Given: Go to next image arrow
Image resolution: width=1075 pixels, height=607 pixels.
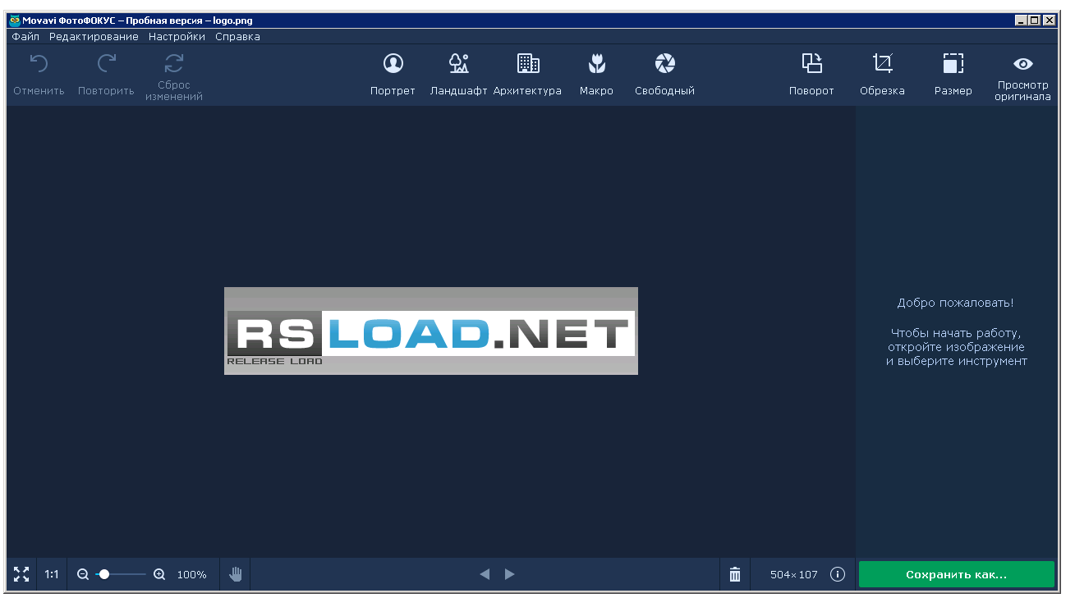Looking at the screenshot, I should point(510,574).
